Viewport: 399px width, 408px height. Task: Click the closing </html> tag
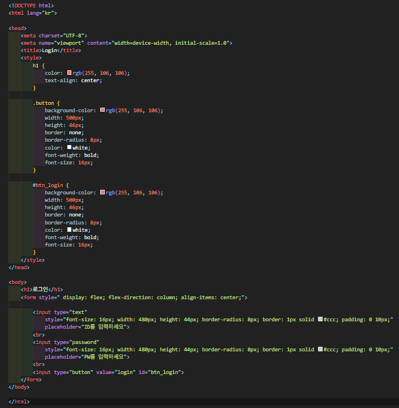click(19, 402)
